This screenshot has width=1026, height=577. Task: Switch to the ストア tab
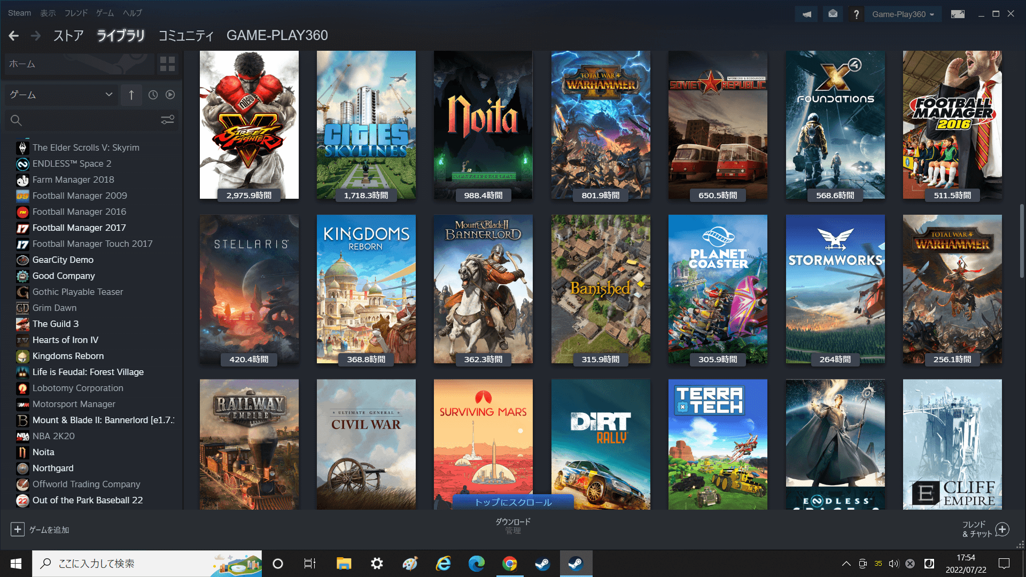click(68, 35)
